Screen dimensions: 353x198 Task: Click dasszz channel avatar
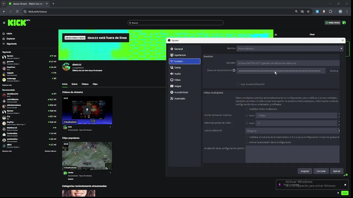[66, 67]
